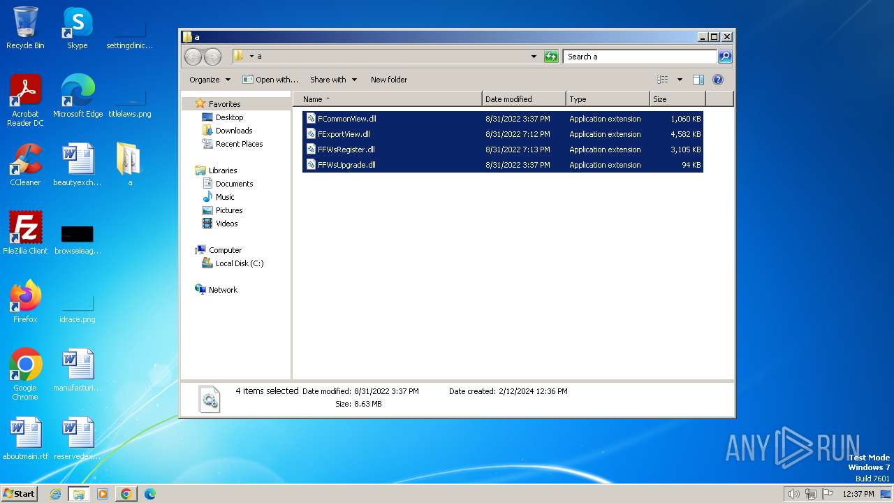
Task: Expand the view options dropdown arrow
Action: point(680,80)
